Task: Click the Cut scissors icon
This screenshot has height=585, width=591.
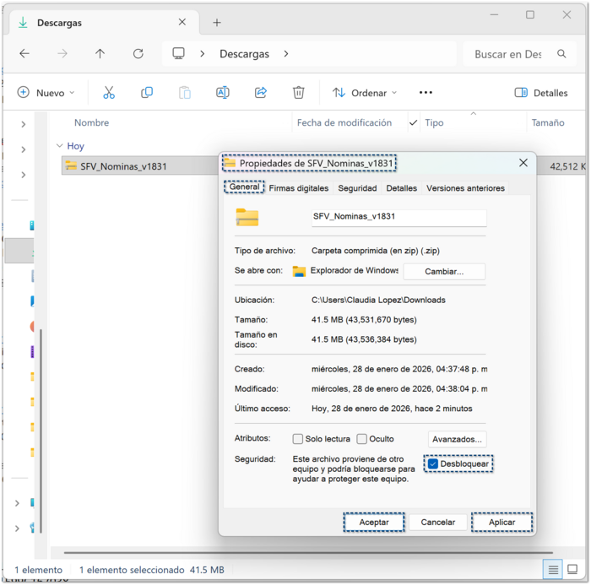Action: [x=109, y=93]
